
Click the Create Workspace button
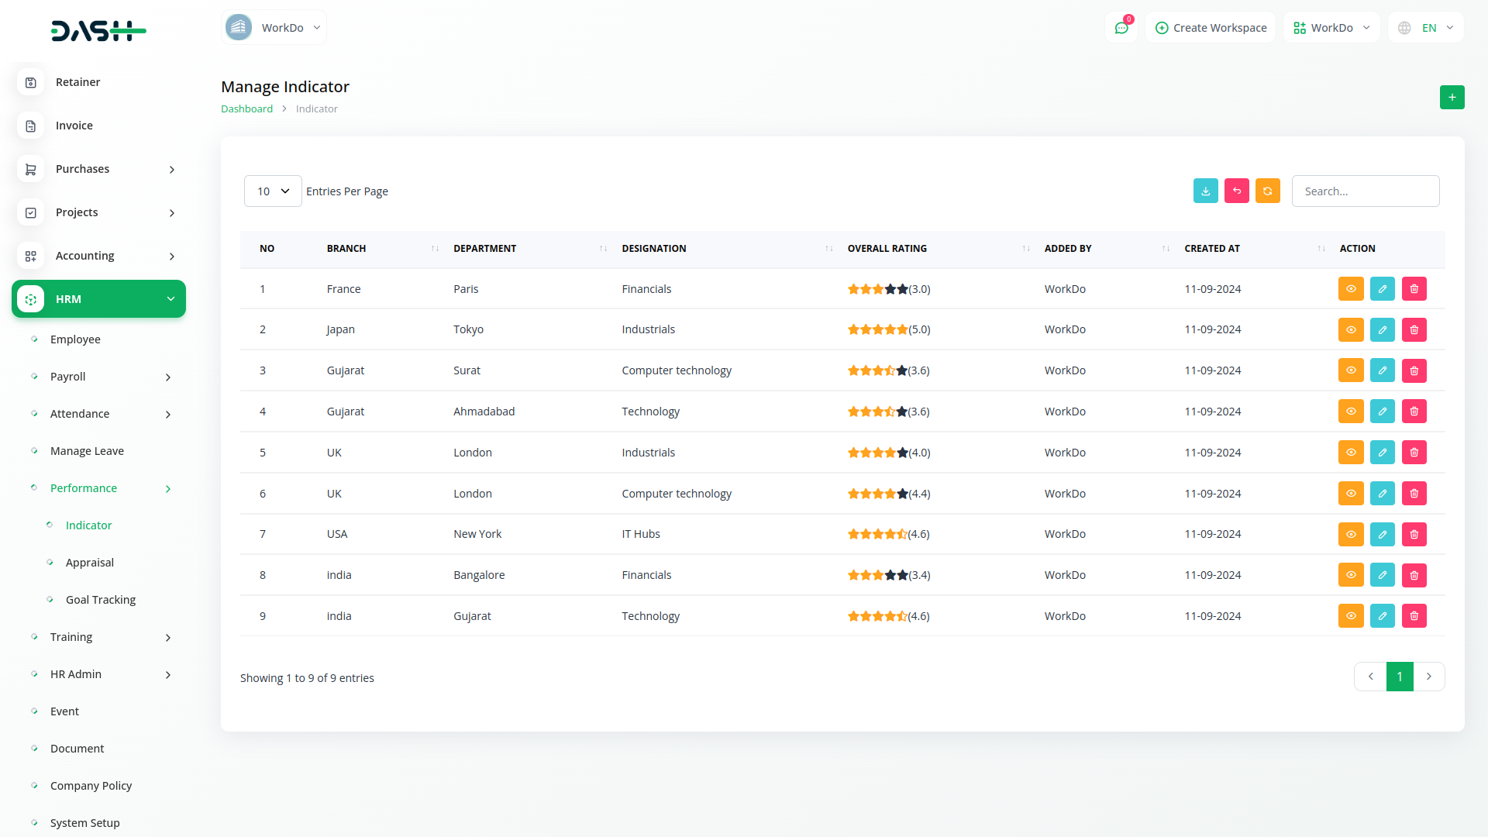pos(1211,28)
